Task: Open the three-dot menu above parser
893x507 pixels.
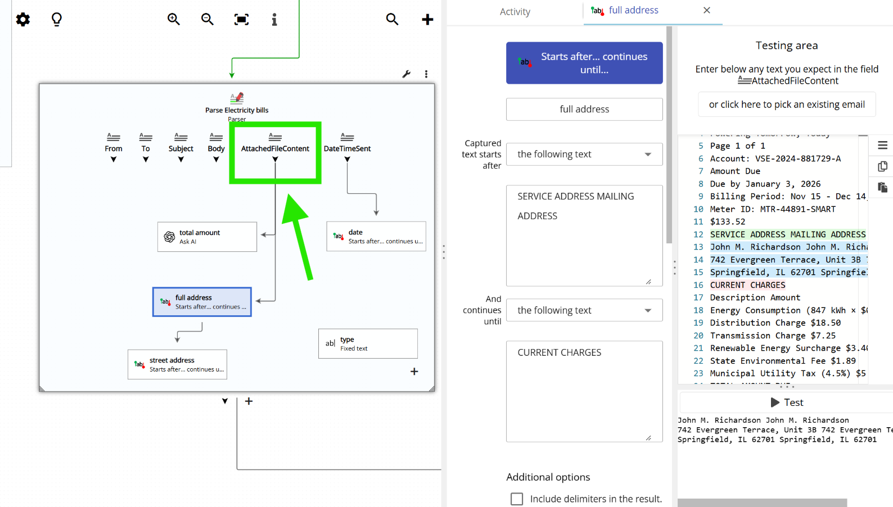Action: tap(426, 74)
